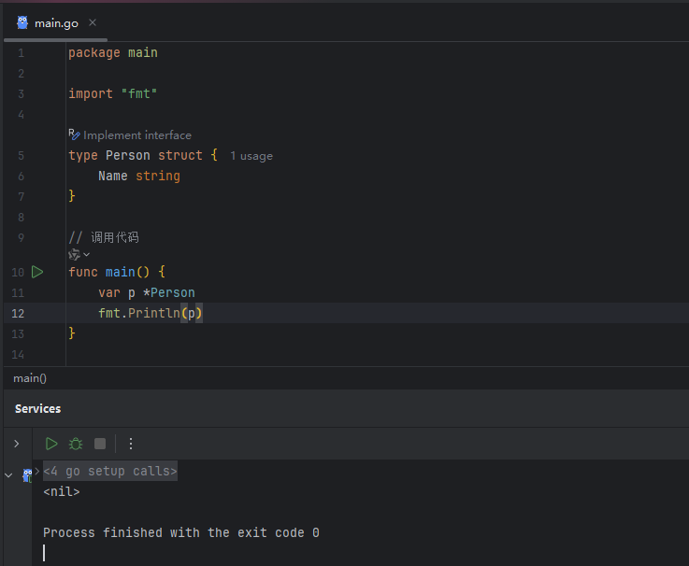Viewport: 689px width, 566px height.
Task: Open the AI assistant icon above func main
Action: click(74, 254)
